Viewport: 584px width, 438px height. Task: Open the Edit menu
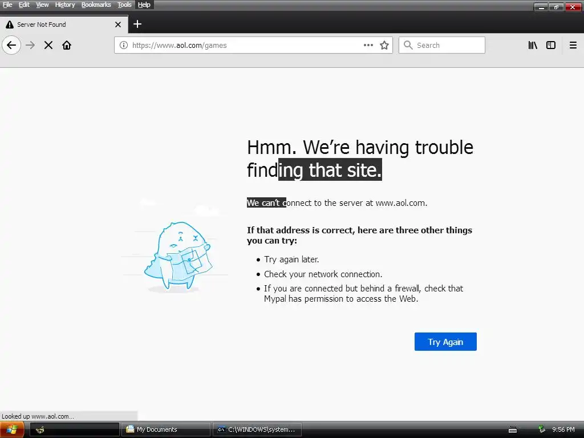click(24, 5)
